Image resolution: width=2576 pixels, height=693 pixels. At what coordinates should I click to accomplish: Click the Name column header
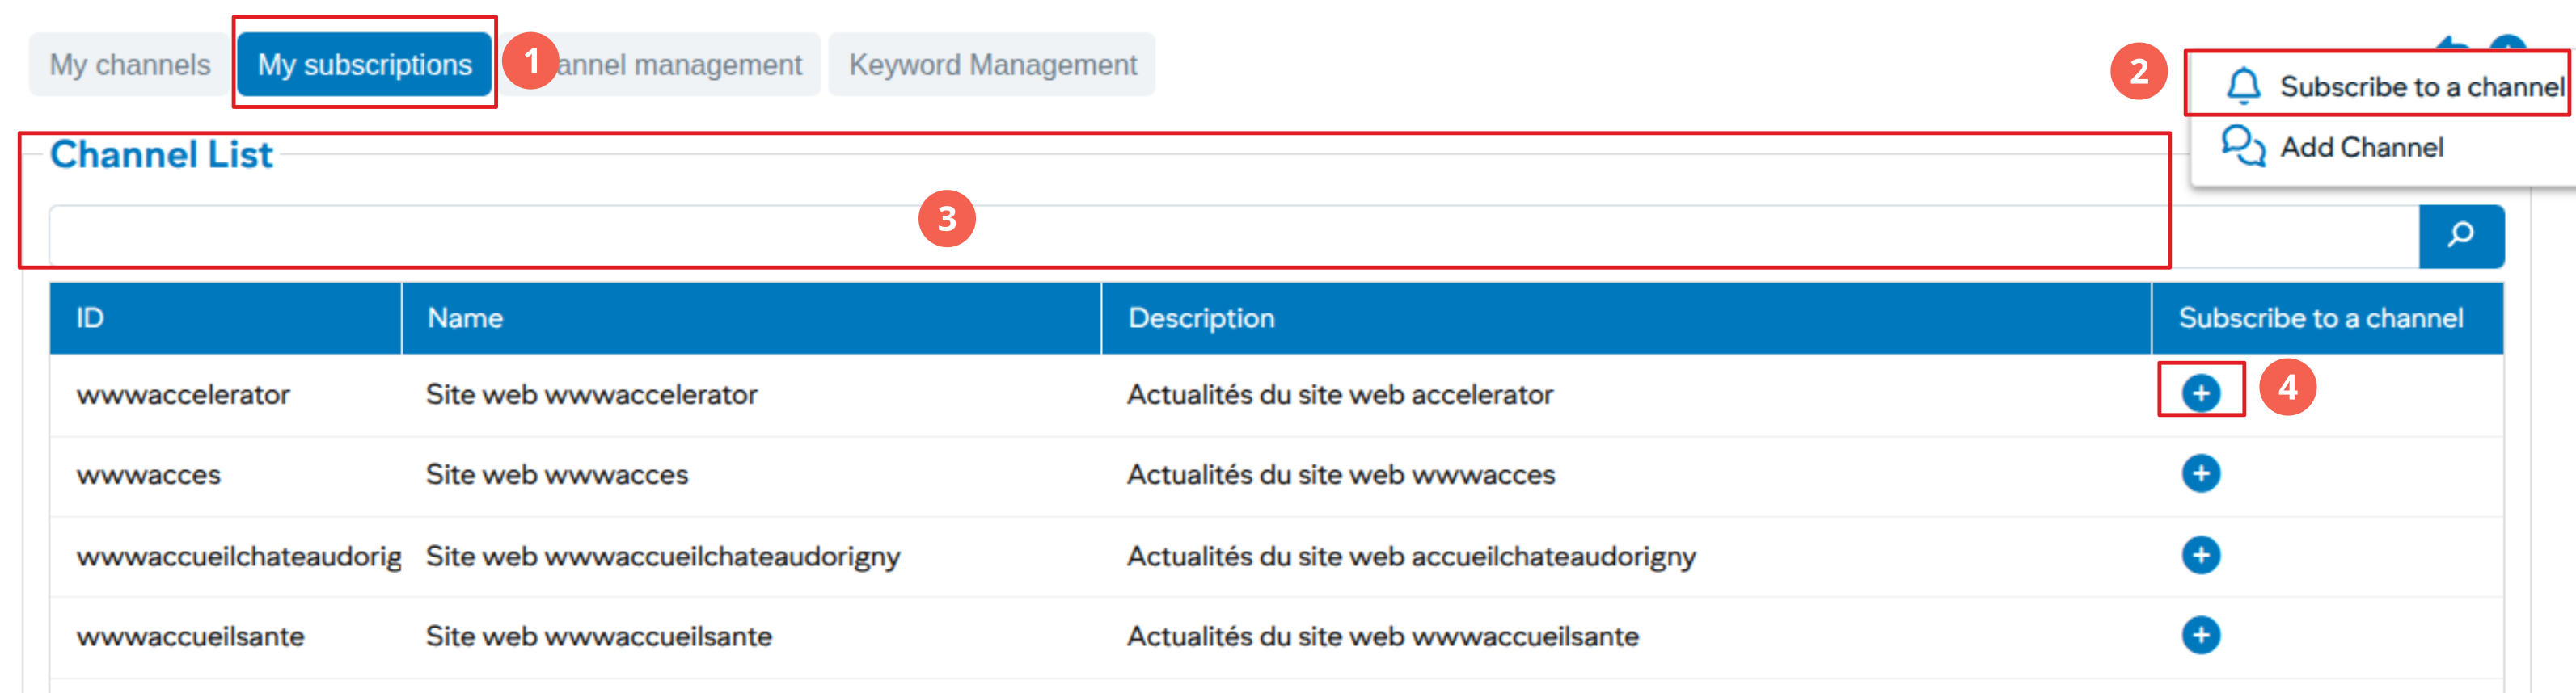[x=465, y=318]
